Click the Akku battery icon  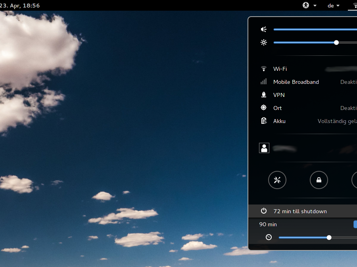(x=263, y=121)
